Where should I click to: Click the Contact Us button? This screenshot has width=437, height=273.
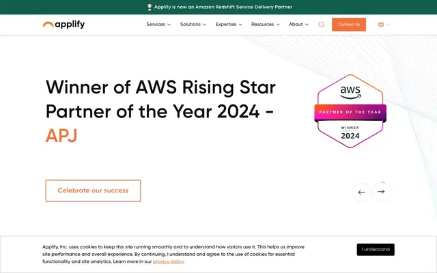(349, 25)
